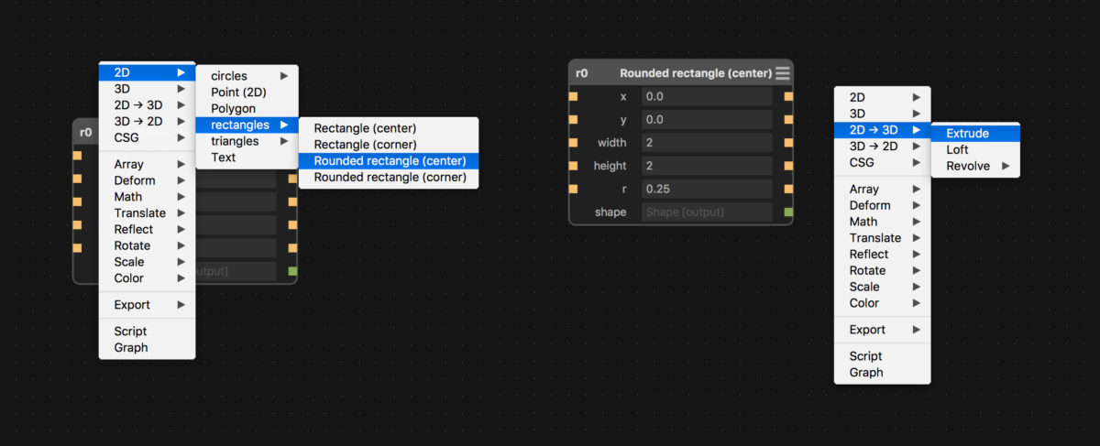Pick Rectangle (corner) from the submenu
1100x446 pixels.
pos(366,145)
